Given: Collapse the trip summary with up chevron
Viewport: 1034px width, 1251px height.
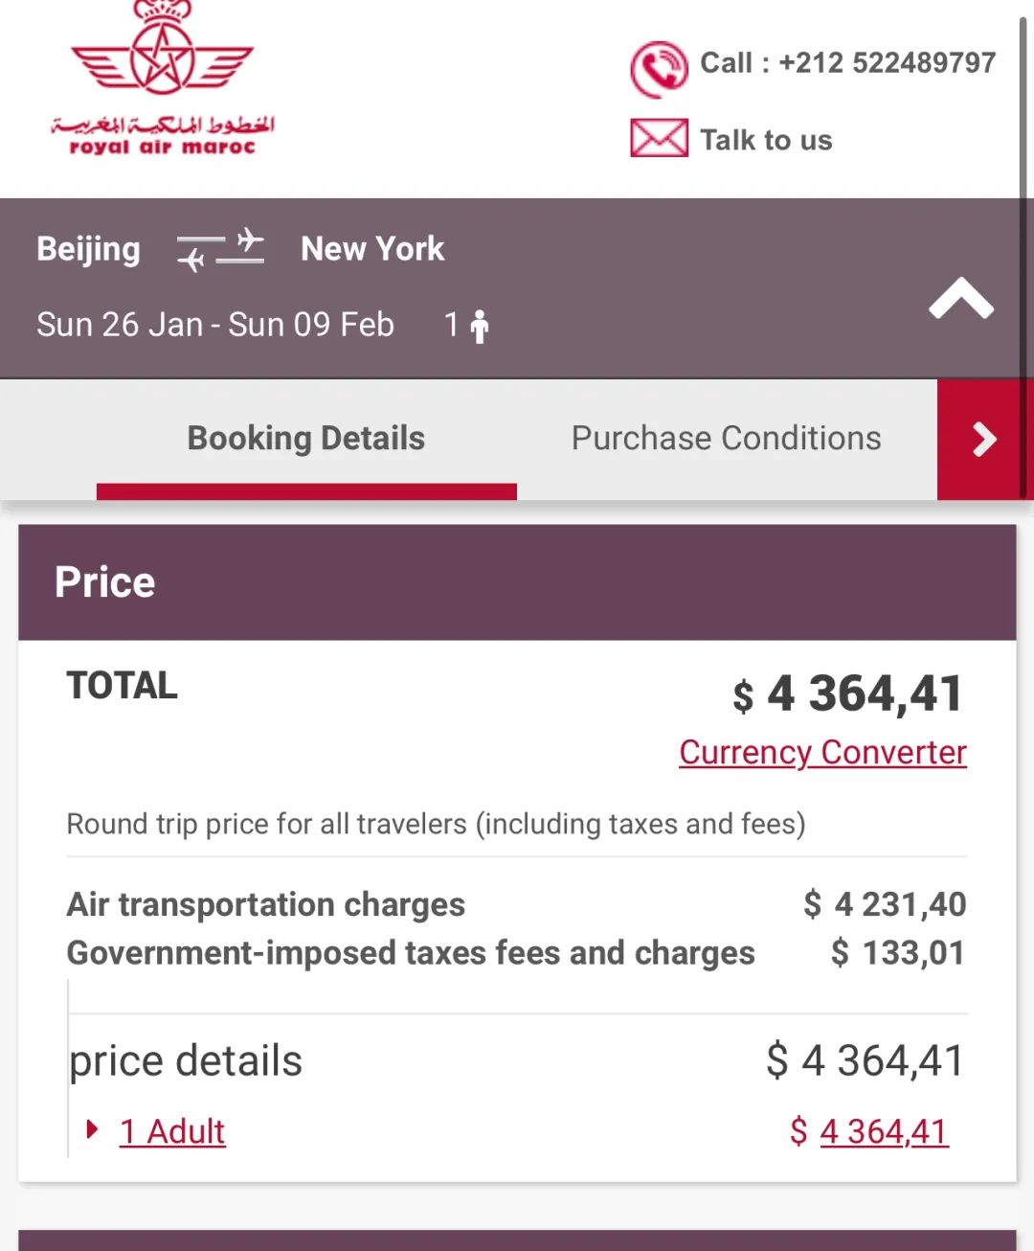Looking at the screenshot, I should (x=961, y=298).
